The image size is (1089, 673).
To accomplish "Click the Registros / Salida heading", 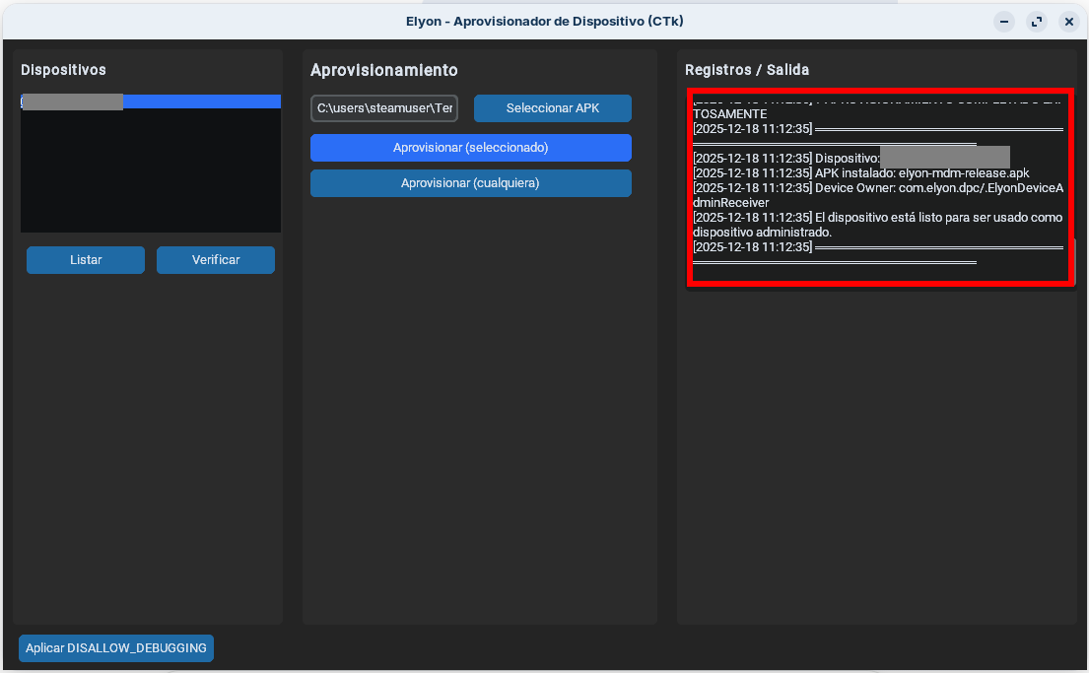I will coord(747,70).
